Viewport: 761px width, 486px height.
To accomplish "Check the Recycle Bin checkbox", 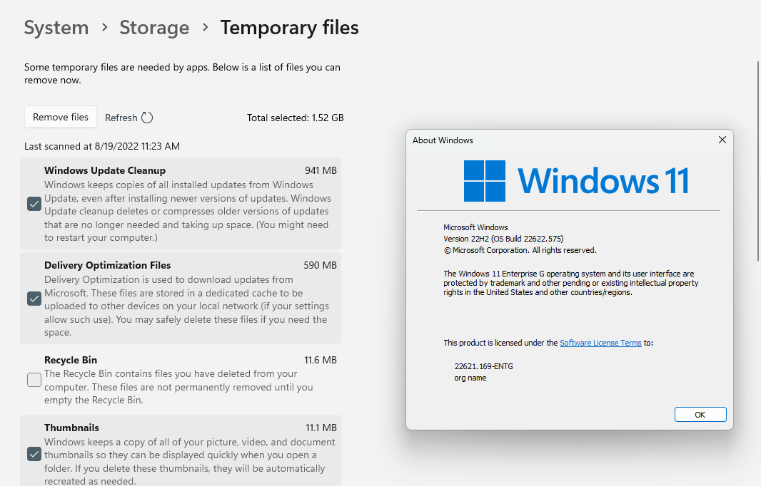I will pyautogui.click(x=34, y=380).
